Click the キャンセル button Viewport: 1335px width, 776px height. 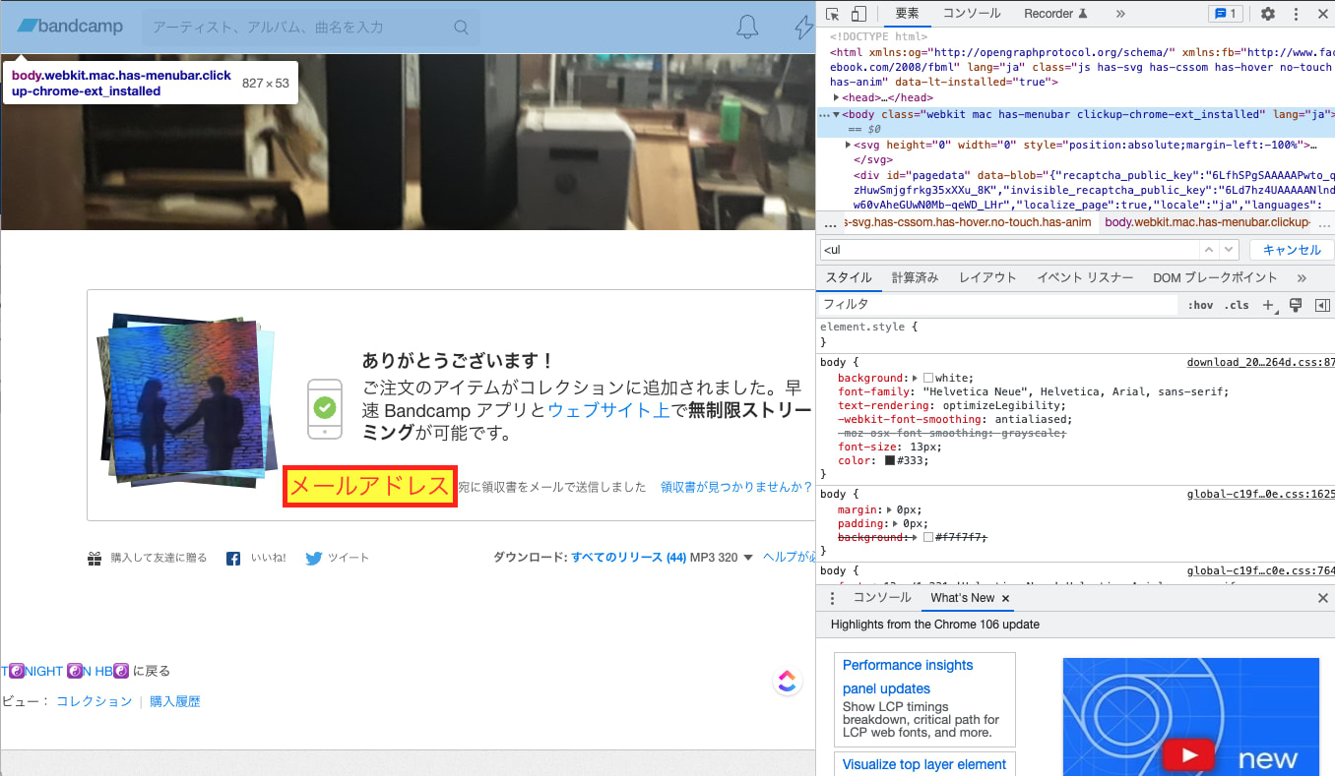click(x=1290, y=249)
